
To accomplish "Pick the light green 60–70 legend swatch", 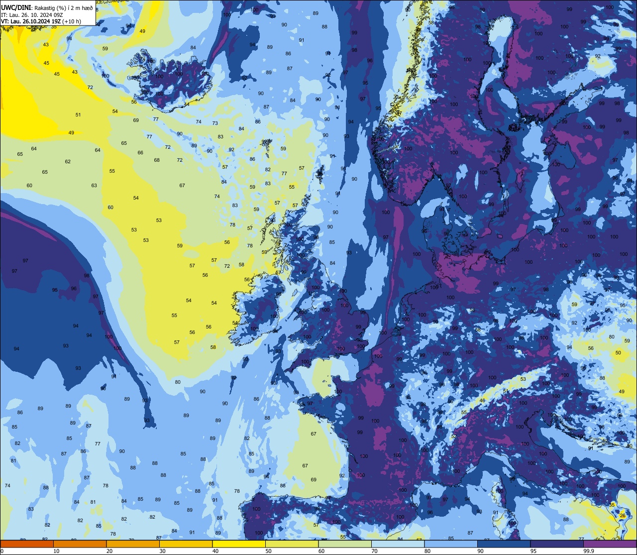I will click(345, 544).
